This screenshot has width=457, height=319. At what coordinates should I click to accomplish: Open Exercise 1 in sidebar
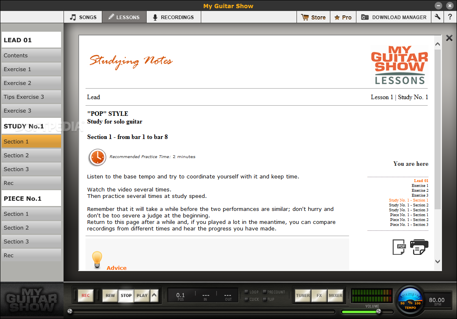click(x=31, y=69)
